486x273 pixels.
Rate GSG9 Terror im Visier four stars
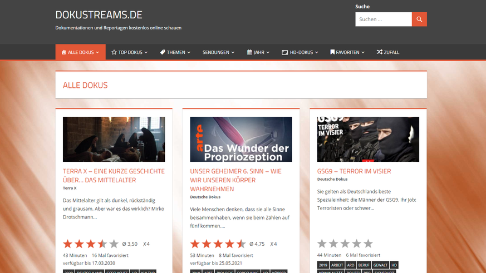point(356,244)
